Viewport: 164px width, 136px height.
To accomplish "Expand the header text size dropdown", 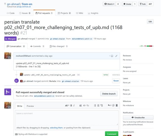I will pyautogui.click(x=67, y=105).
